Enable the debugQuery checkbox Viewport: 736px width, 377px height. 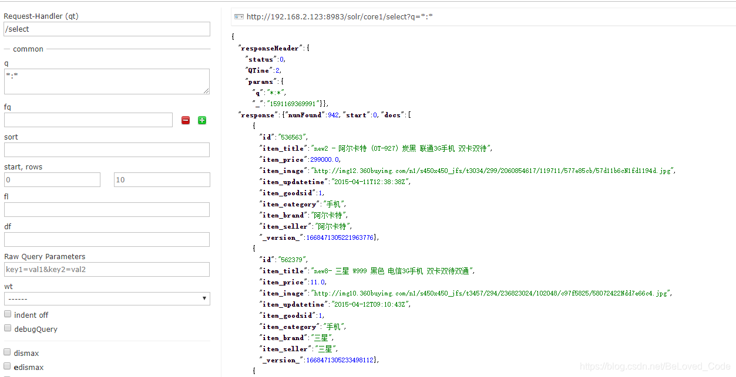pos(8,328)
